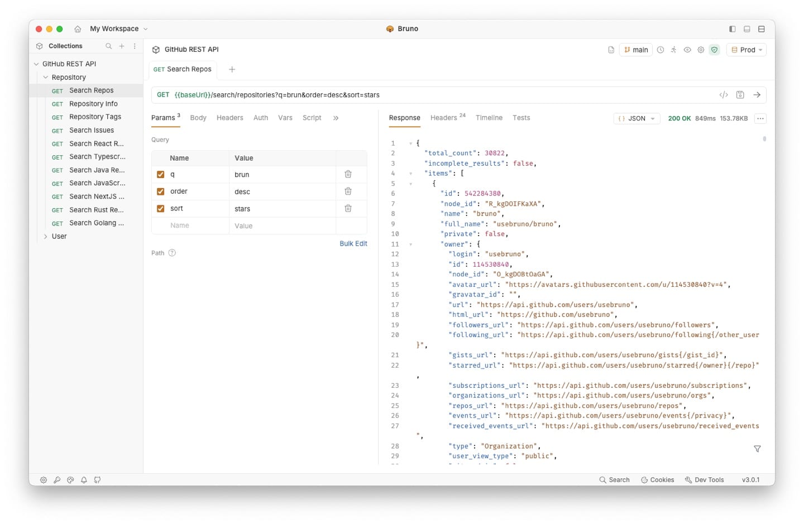804x524 pixels.
Task: Open the My Workspace dropdown
Action: click(x=119, y=29)
